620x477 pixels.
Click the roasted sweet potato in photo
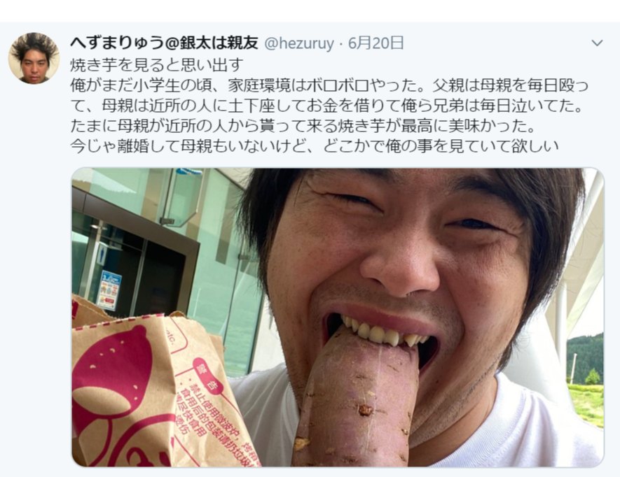pos(356,399)
